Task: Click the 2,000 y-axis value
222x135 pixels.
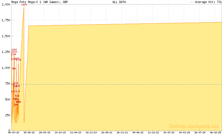Action: pyautogui.click(x=5, y=4)
